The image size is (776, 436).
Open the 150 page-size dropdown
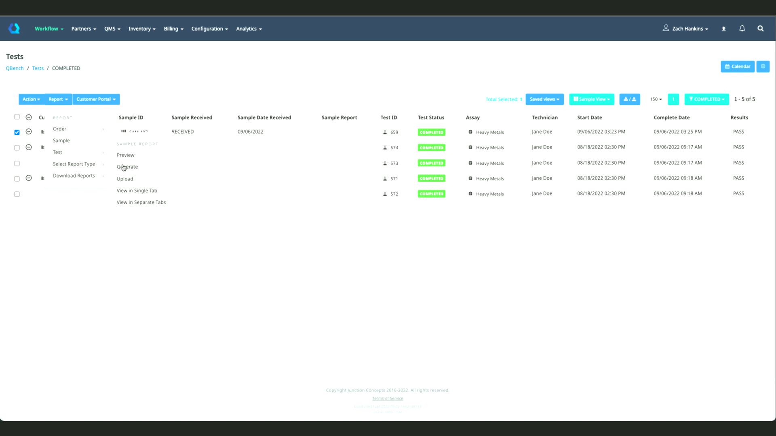656,99
